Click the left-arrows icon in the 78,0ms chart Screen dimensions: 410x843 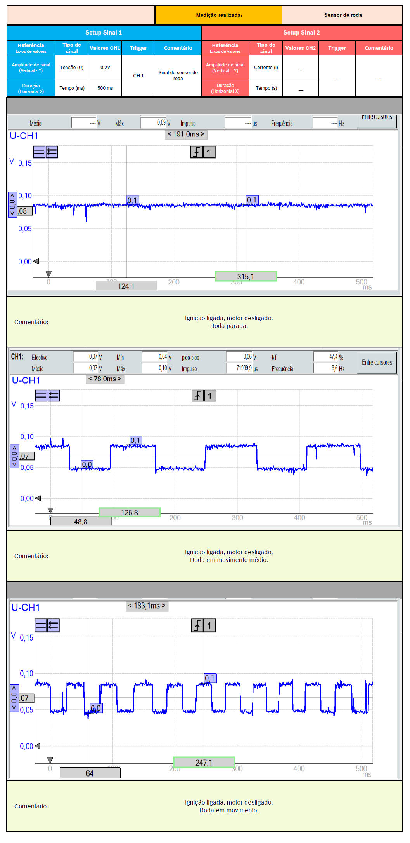pos(54,396)
